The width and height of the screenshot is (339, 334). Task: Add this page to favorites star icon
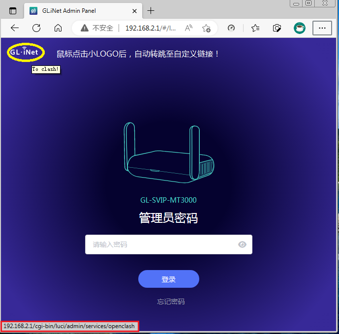coord(207,28)
